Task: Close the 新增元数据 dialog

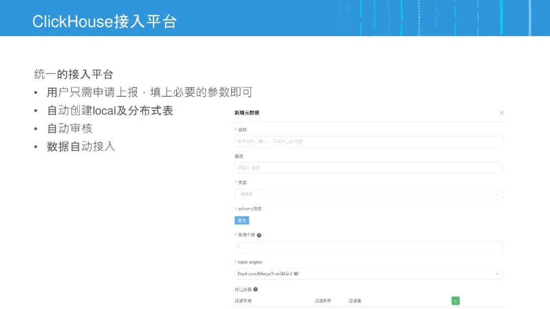Action: (502, 113)
